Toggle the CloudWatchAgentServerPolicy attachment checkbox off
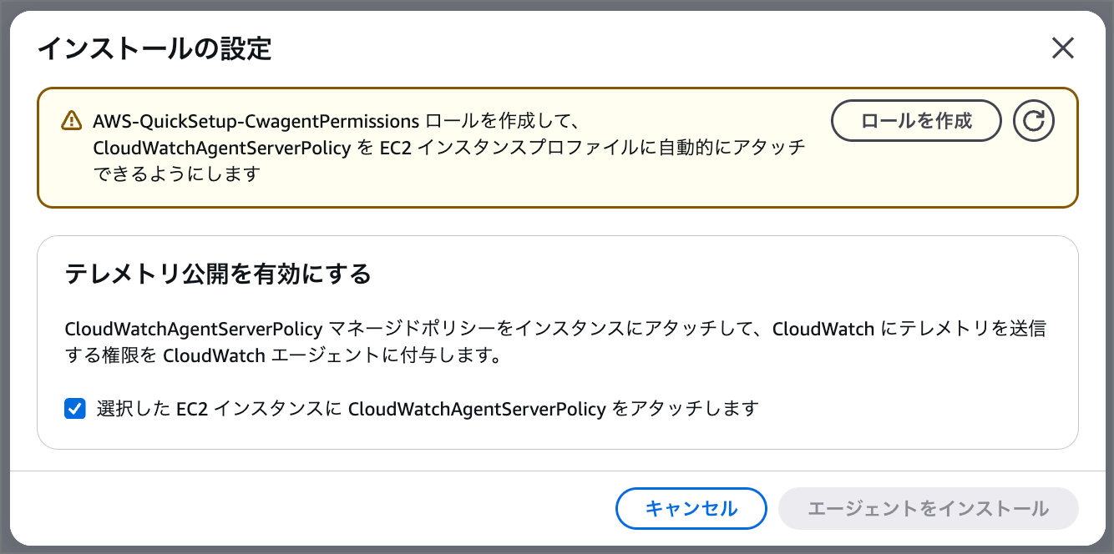Screen dimensions: 1114x554 pyautogui.click(x=75, y=409)
